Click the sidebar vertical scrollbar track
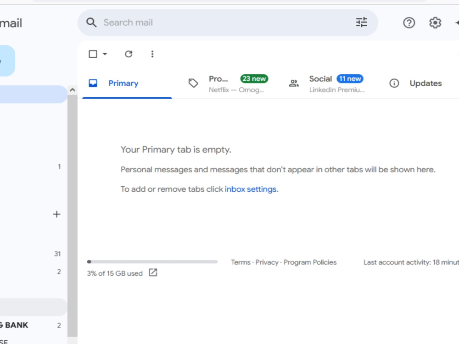Image resolution: width=459 pixels, height=344 pixels. coord(73,216)
